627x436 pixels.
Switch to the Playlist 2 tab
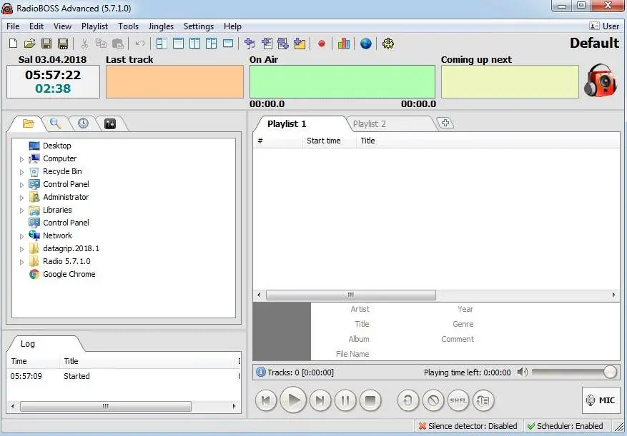[x=370, y=123]
